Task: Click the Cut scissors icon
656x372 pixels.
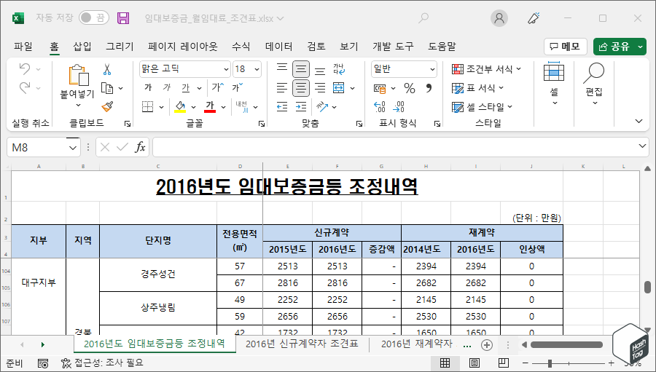Action: [107, 69]
